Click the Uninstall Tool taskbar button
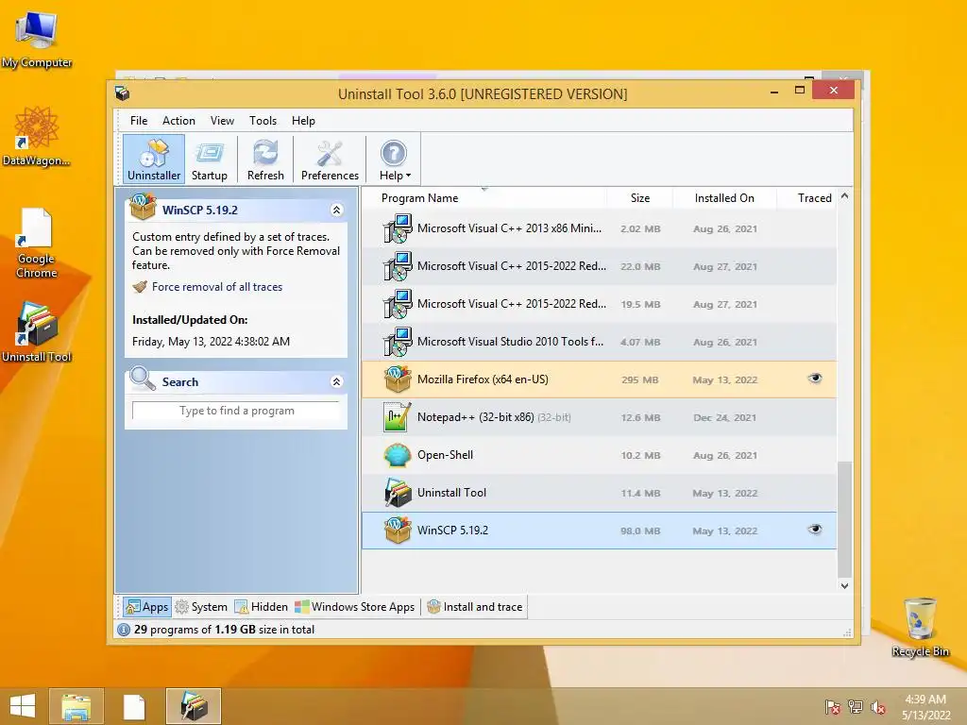 (x=193, y=706)
